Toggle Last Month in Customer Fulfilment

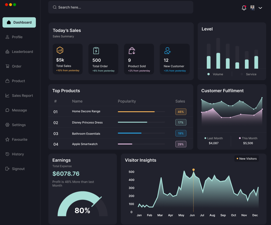tap(214, 138)
